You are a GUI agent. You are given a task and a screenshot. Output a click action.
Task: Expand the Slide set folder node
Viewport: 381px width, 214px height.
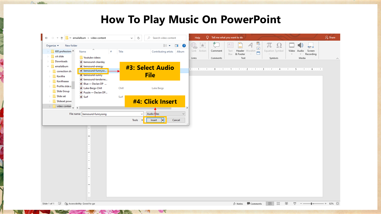click(50, 96)
